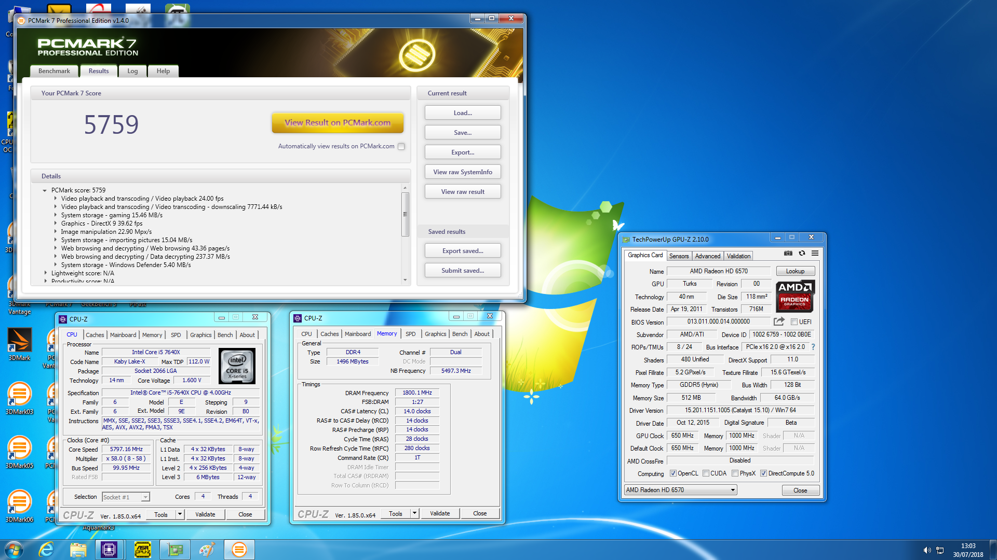Screen dimensions: 997x560
Task: Click the BIOS export share icon
Action: coord(779,321)
